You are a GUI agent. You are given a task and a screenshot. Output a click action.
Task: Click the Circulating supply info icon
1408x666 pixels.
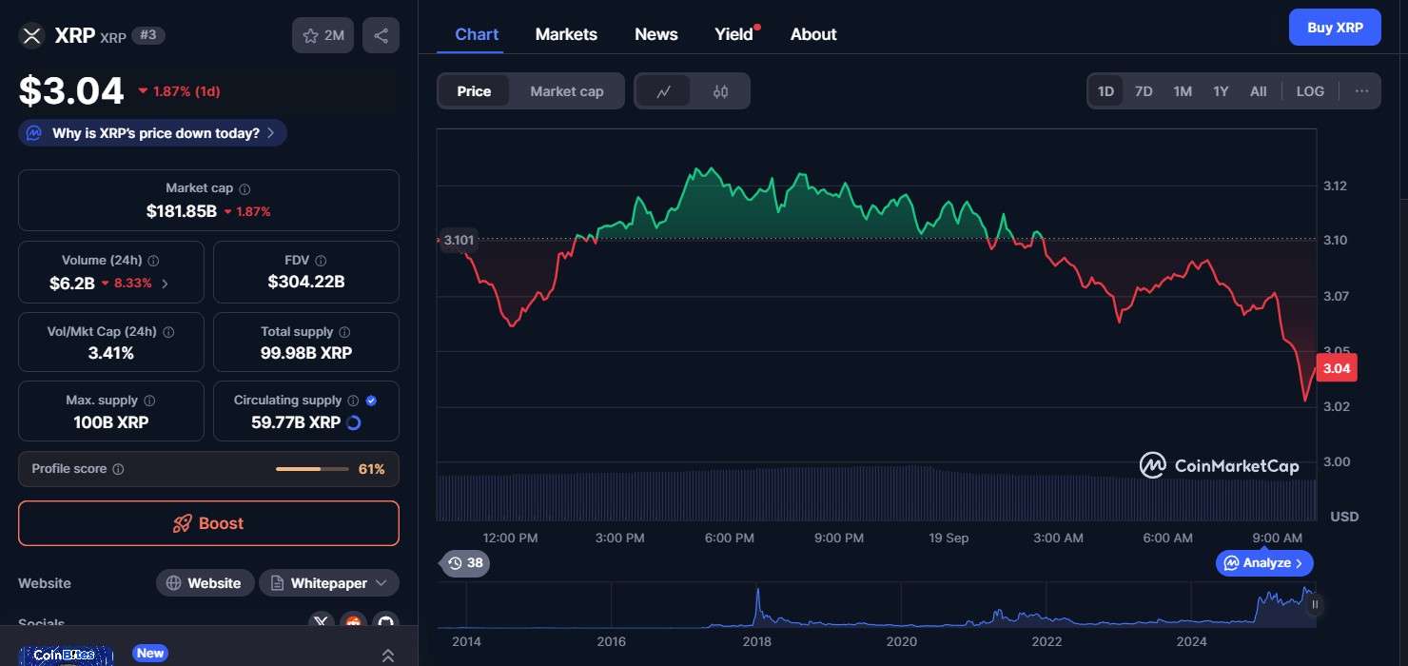[x=353, y=401]
